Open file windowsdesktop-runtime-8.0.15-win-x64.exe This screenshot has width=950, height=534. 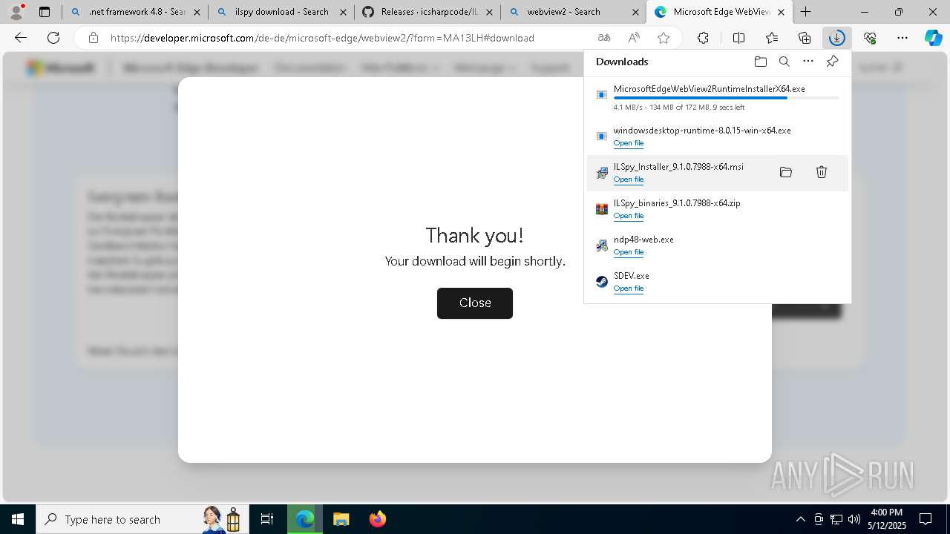(629, 143)
